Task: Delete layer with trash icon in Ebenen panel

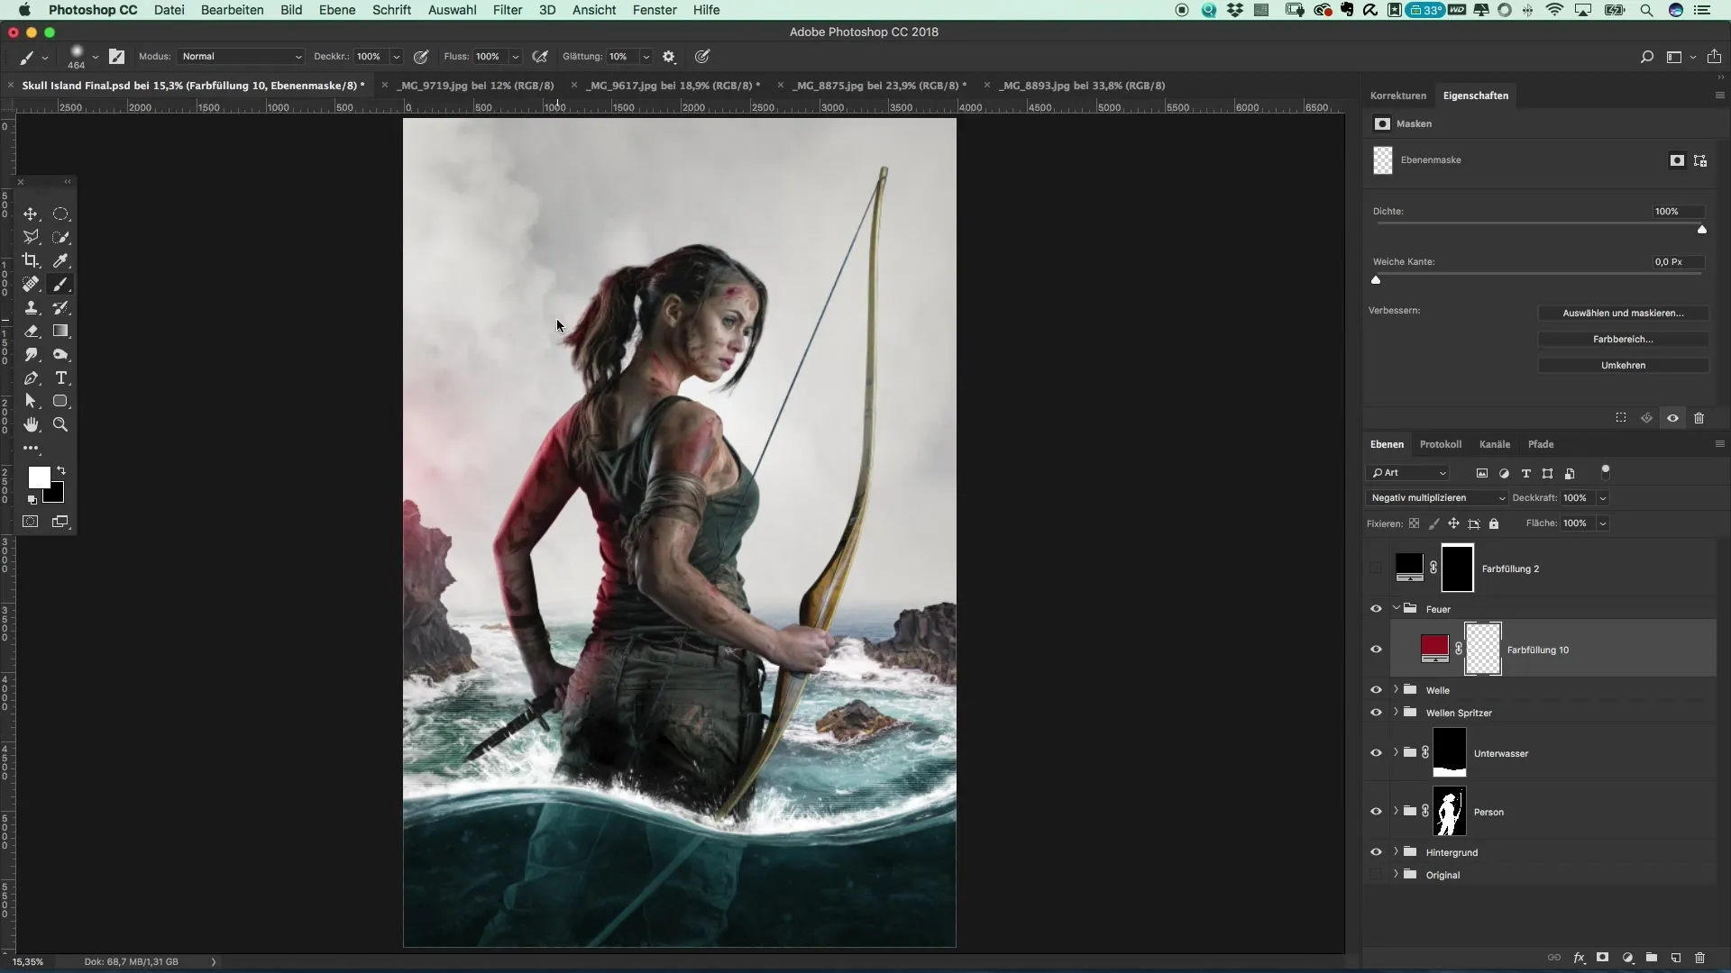Action: point(1699,958)
